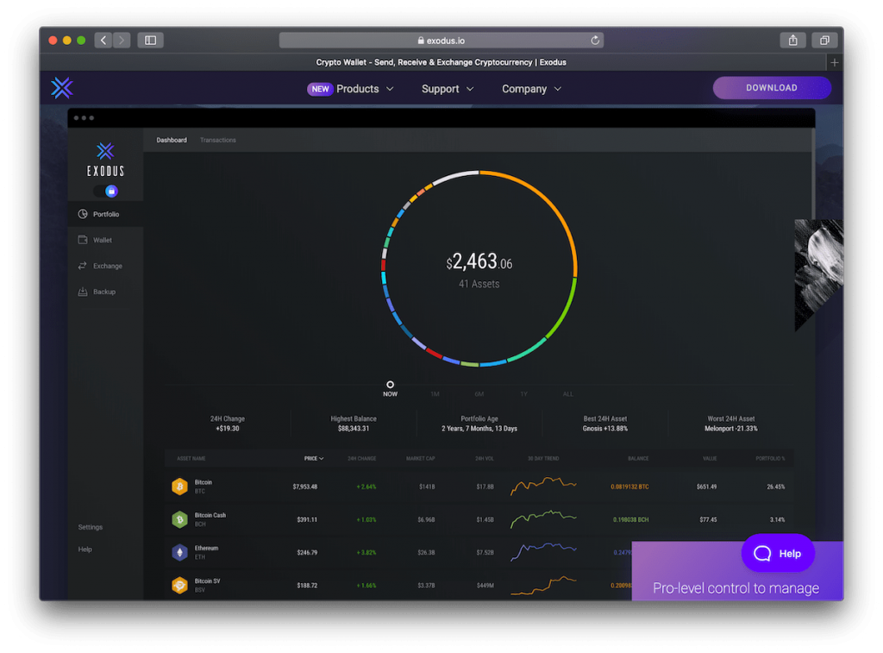Open the Backup icon in the sidebar

[83, 292]
